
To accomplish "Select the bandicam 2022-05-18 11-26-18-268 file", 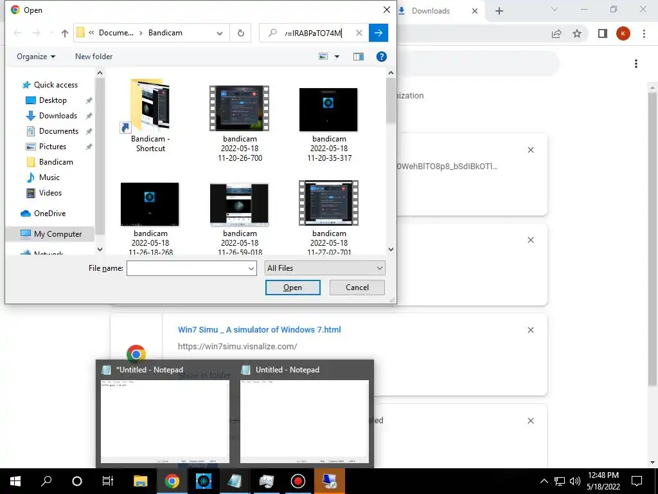I will pyautogui.click(x=150, y=217).
